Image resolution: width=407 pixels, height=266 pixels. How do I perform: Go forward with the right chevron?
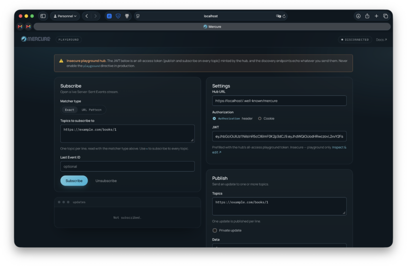coord(95,16)
